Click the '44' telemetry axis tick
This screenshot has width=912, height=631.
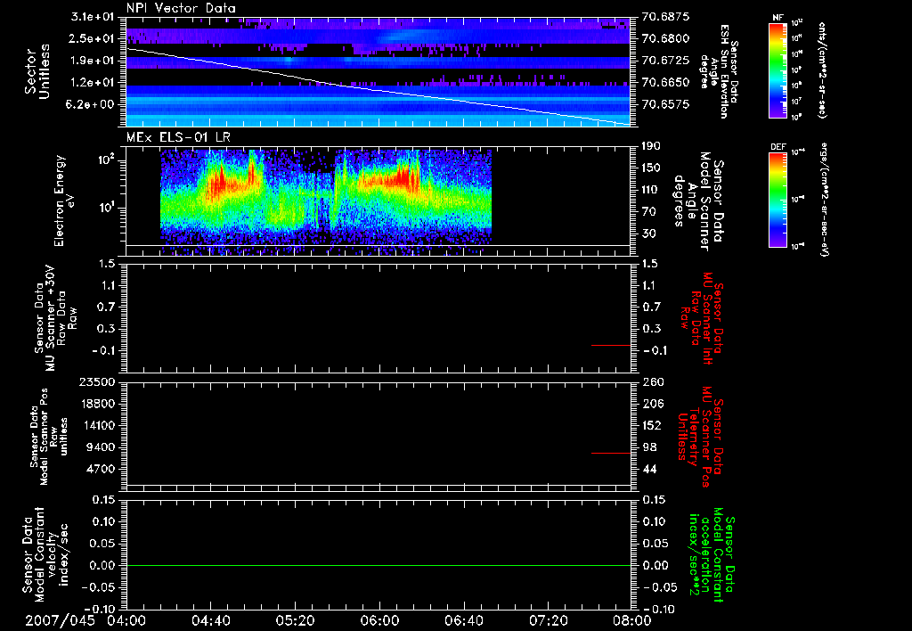coord(649,469)
